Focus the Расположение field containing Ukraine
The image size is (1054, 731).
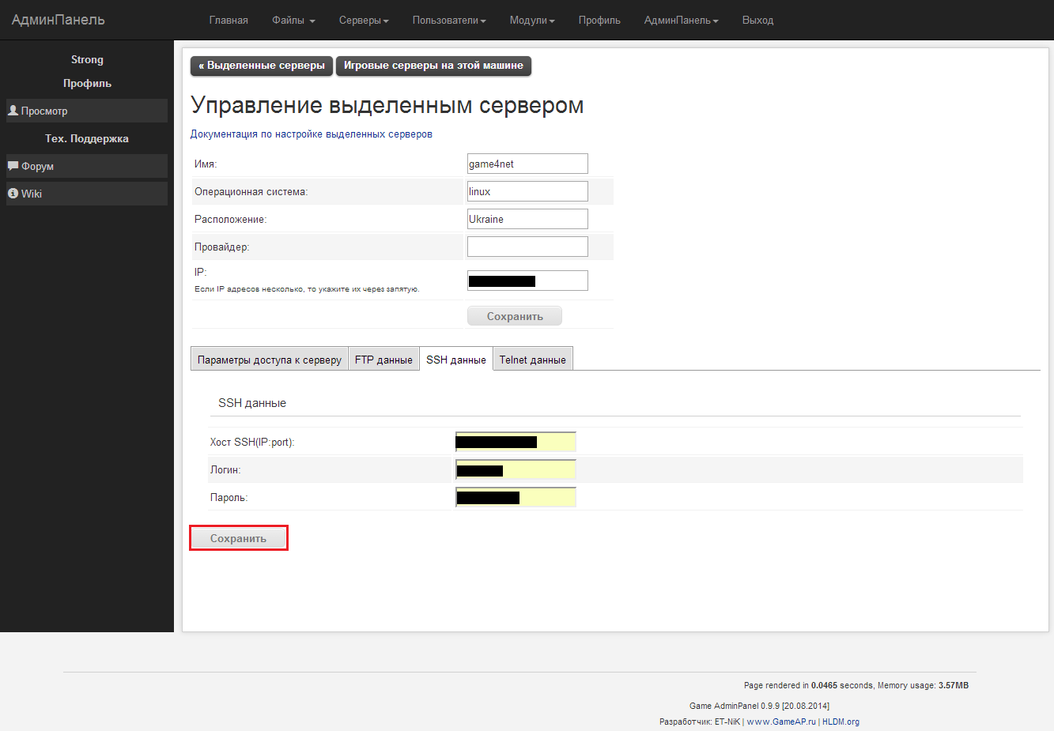click(527, 219)
